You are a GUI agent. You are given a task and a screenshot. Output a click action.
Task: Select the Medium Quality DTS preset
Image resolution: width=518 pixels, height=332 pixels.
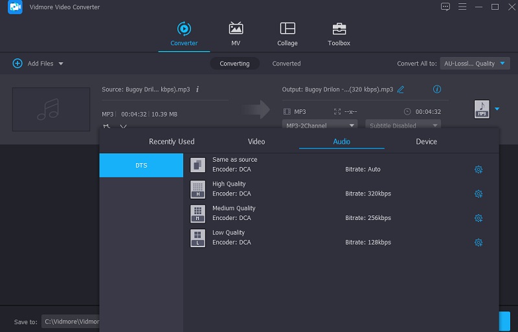234,213
